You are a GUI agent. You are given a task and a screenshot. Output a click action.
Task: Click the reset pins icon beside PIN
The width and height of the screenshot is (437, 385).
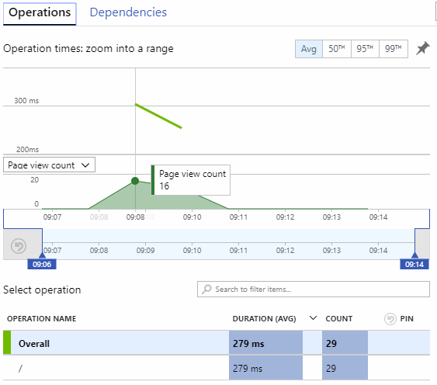(x=390, y=319)
